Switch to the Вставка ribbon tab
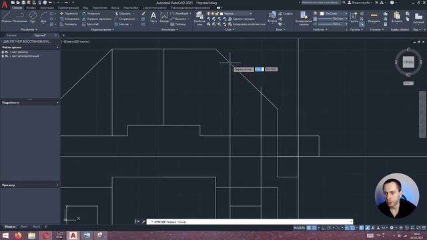 pos(31,8)
